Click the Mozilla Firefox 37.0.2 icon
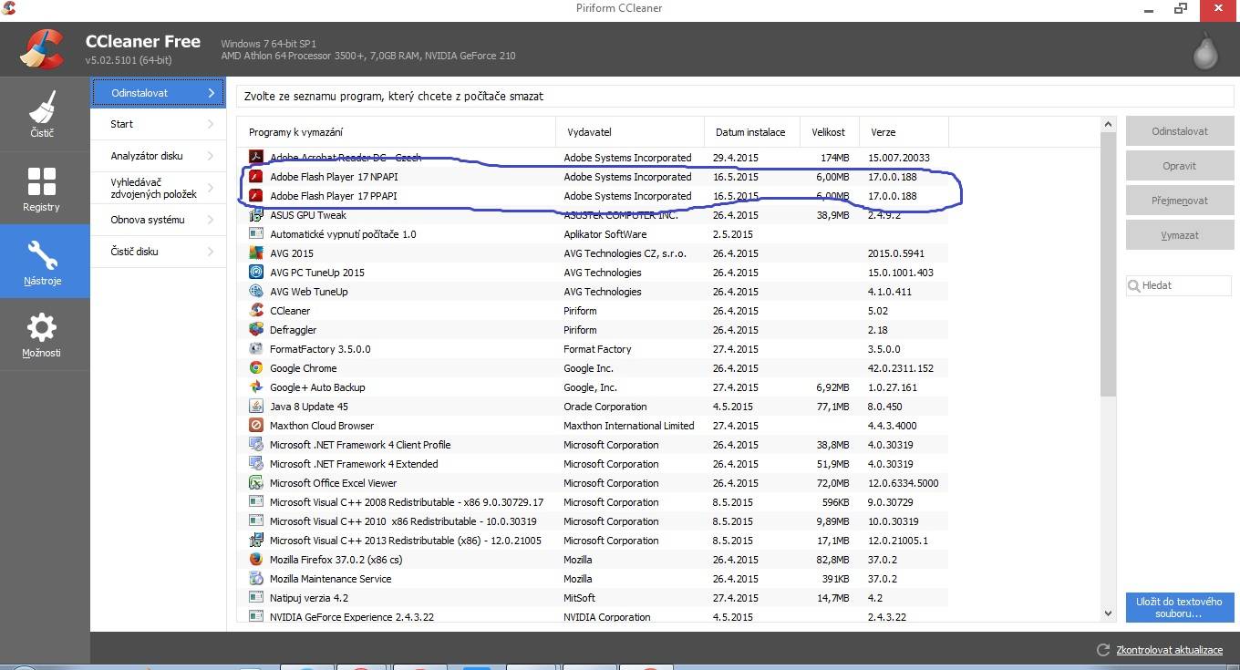The height and width of the screenshot is (670, 1240). coord(256,560)
